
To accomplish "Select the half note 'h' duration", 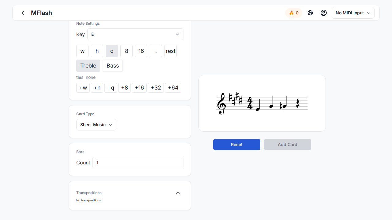I will pos(97,51).
